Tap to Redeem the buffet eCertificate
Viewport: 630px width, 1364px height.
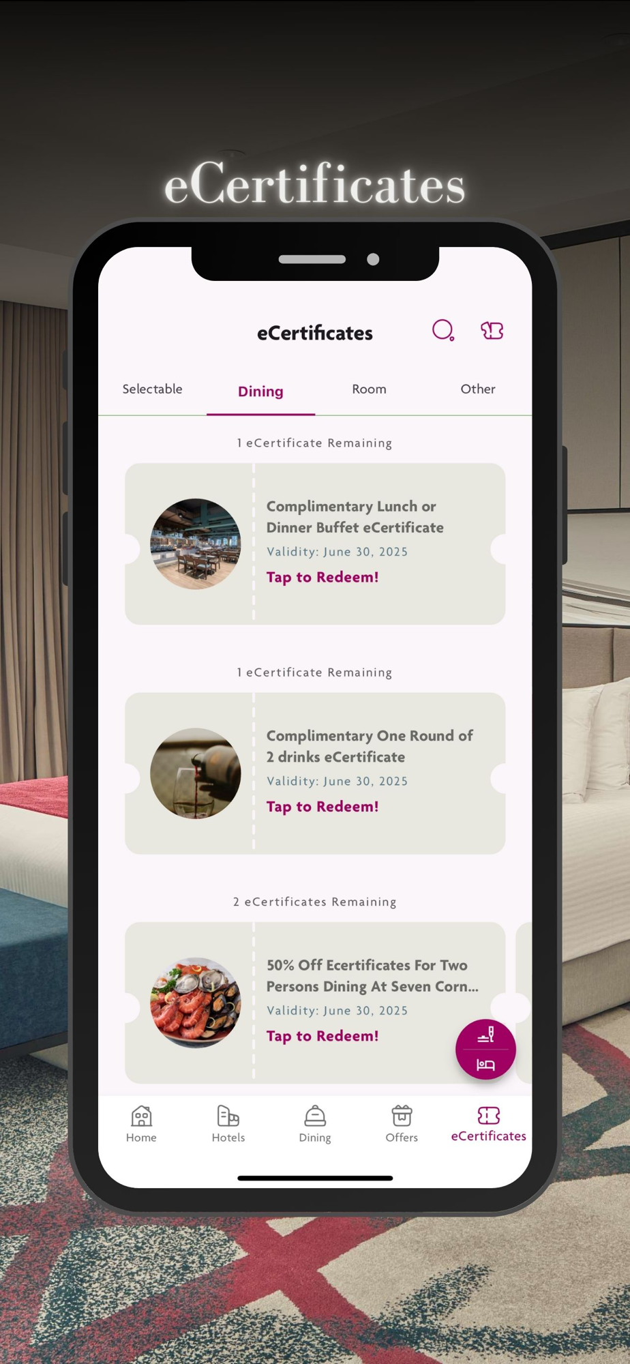tap(322, 577)
